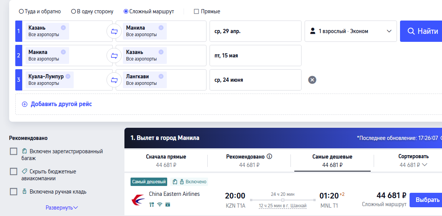Open the passengers and class dropdown
The width and height of the screenshot is (442, 216).
click(350, 31)
